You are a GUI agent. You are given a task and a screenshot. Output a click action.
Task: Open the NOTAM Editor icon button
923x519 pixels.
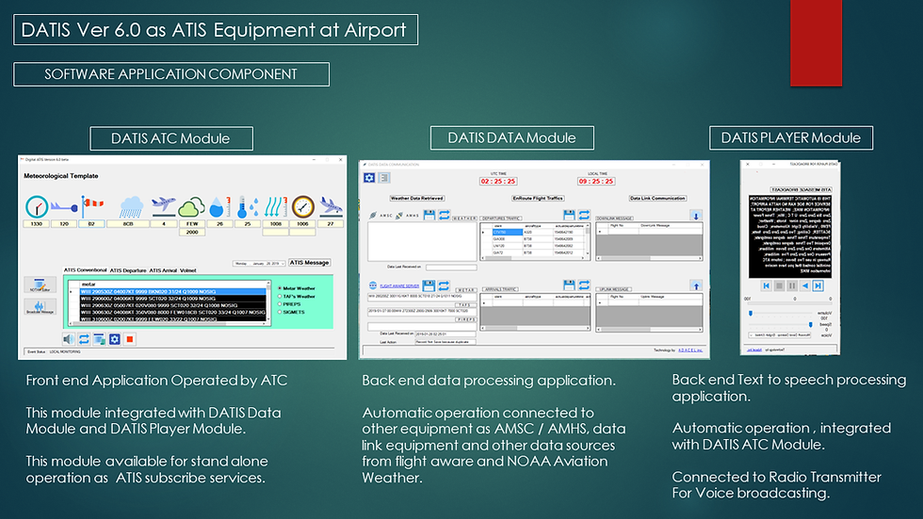point(40,285)
